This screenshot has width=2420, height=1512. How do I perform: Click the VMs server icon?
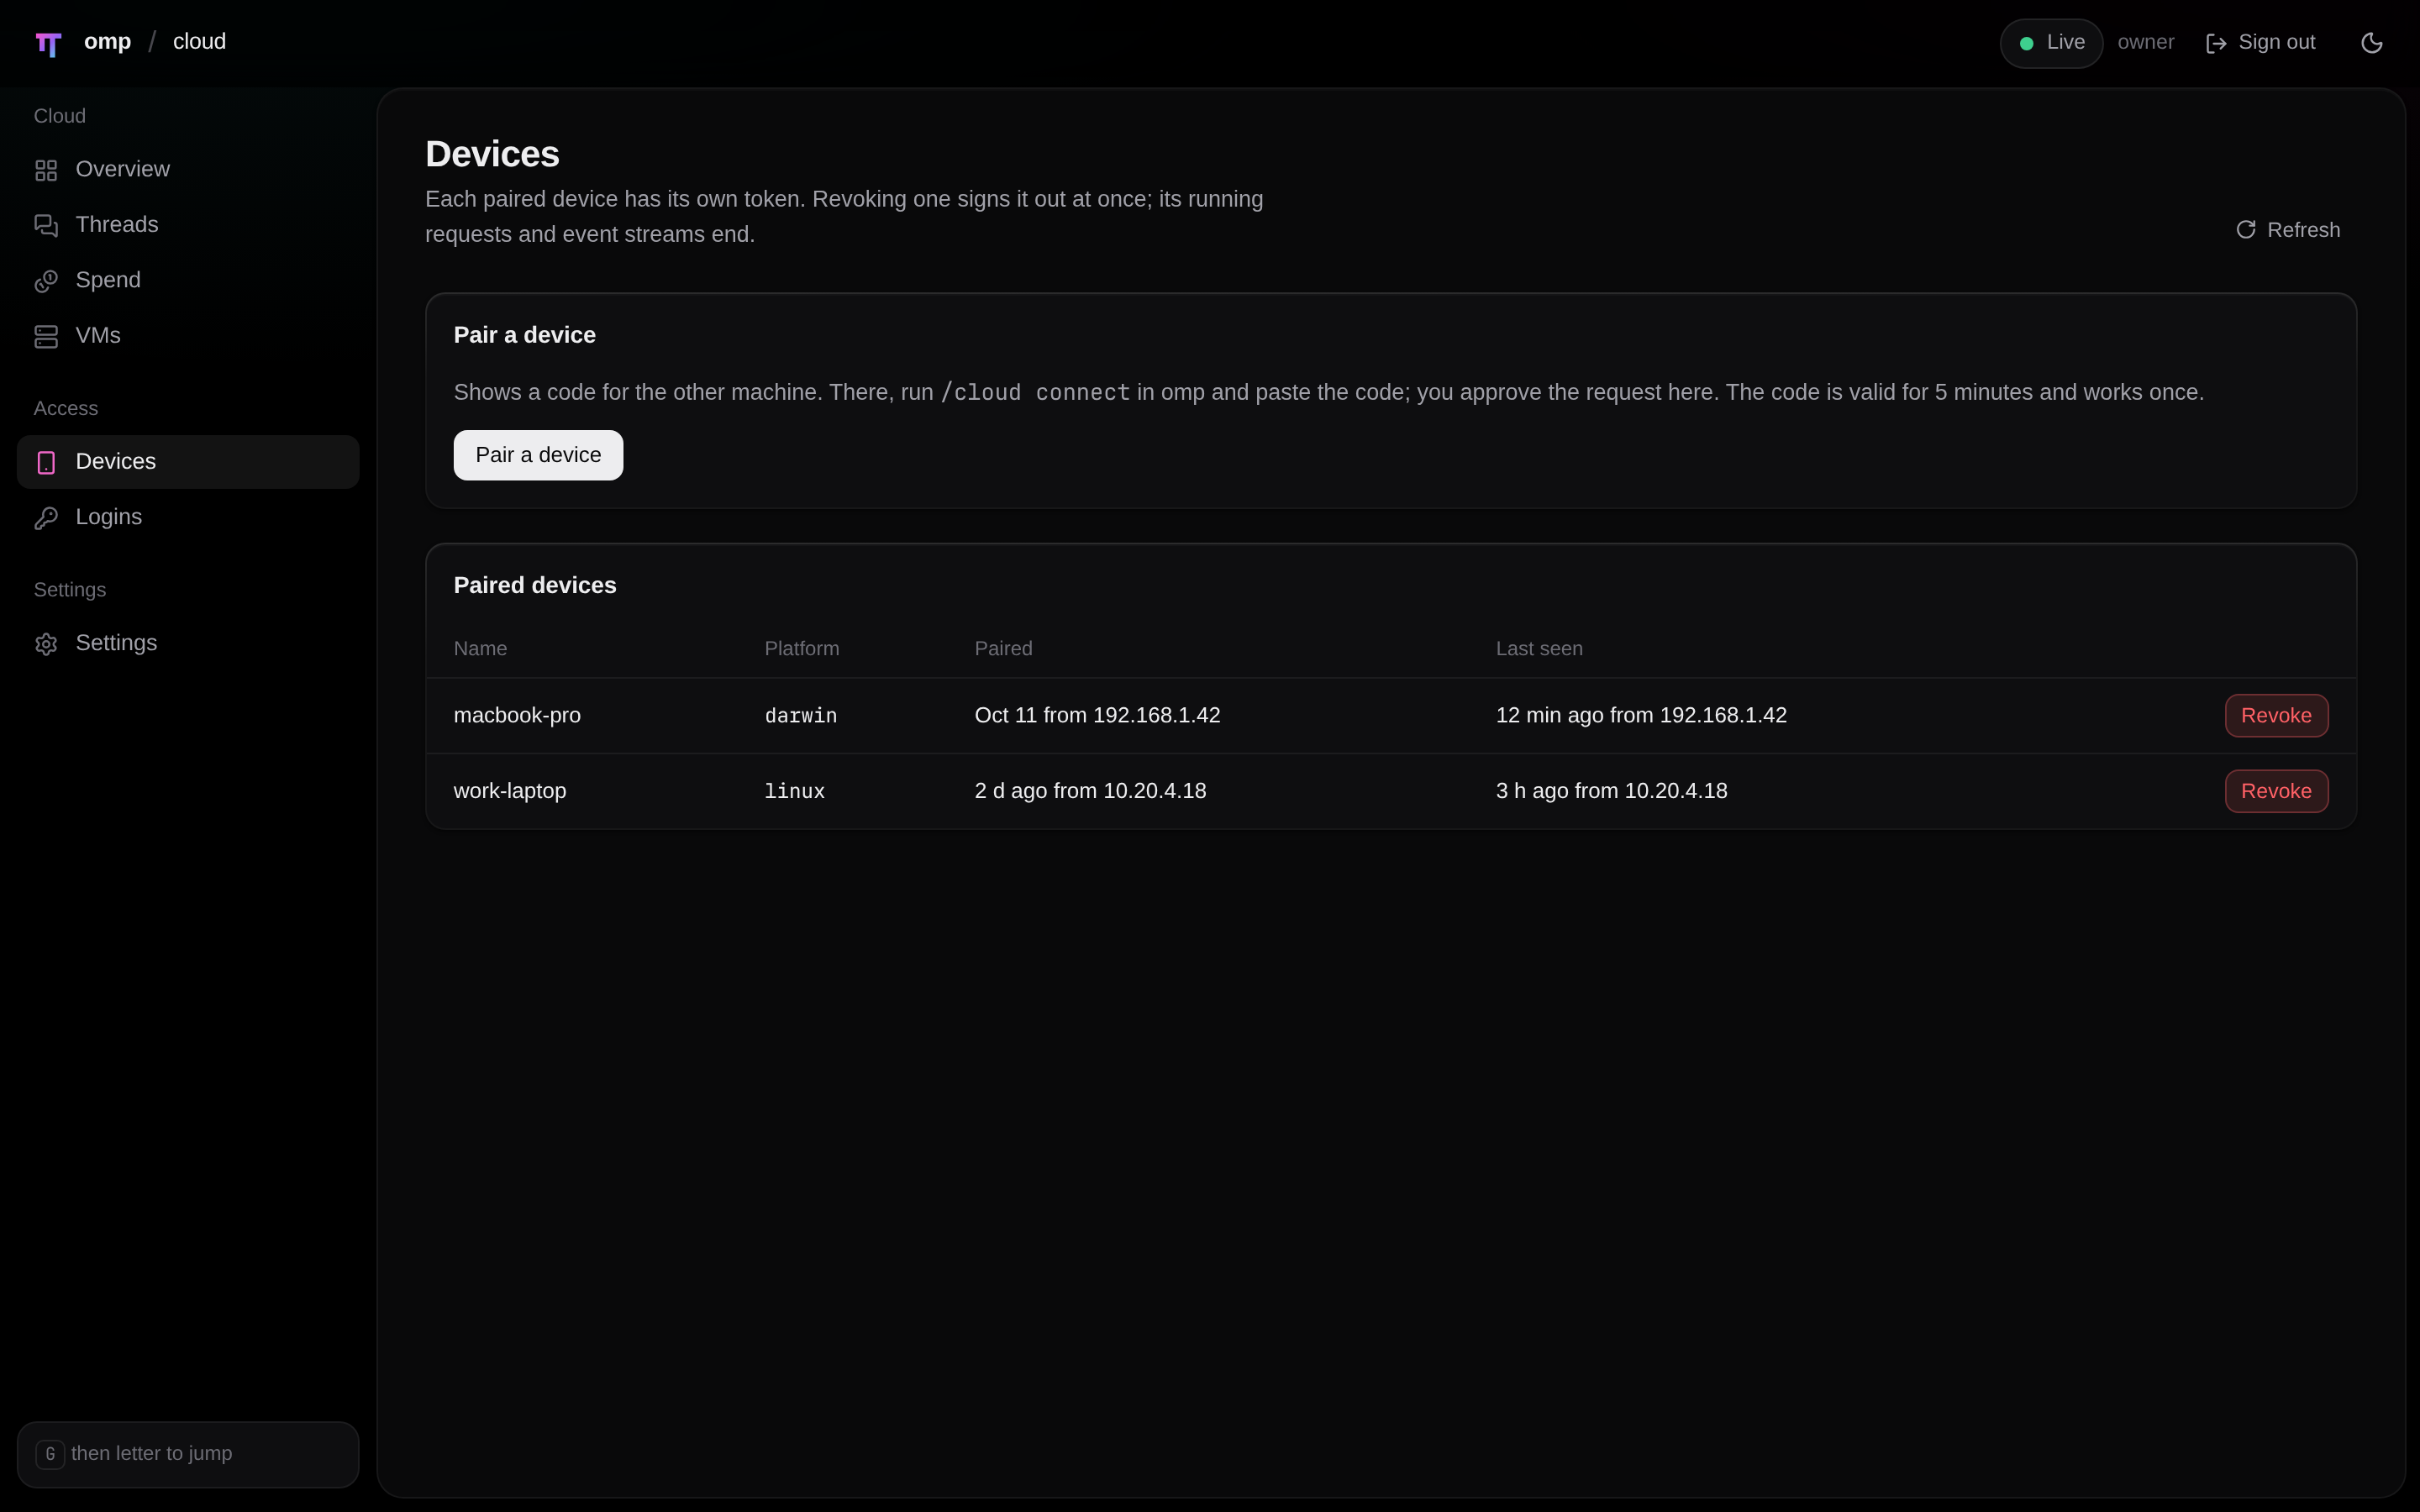point(46,337)
